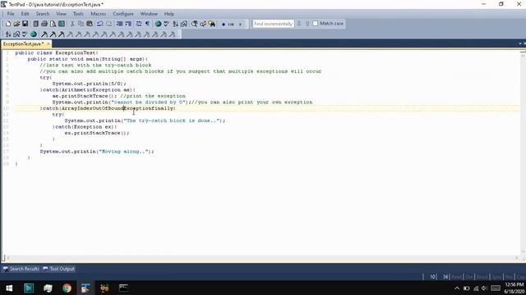Open the Macros menu

(x=99, y=14)
